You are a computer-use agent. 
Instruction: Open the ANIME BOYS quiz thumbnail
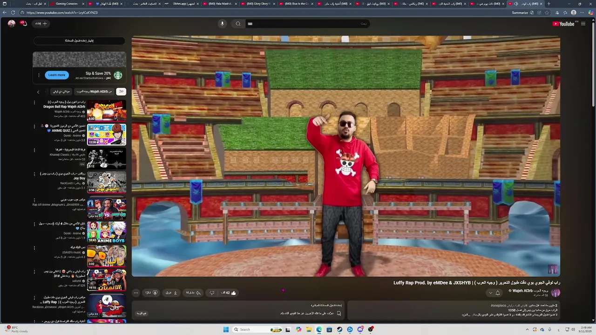click(x=107, y=232)
